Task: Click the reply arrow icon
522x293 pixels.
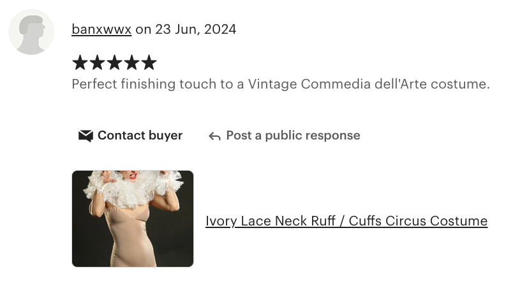Action: click(214, 136)
